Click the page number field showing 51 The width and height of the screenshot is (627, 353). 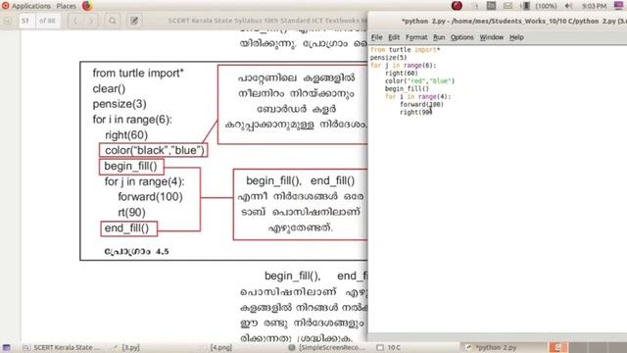(x=26, y=21)
